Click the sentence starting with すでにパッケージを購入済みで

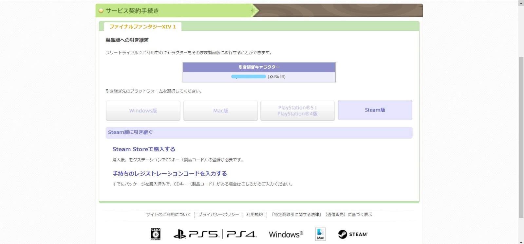(x=203, y=184)
